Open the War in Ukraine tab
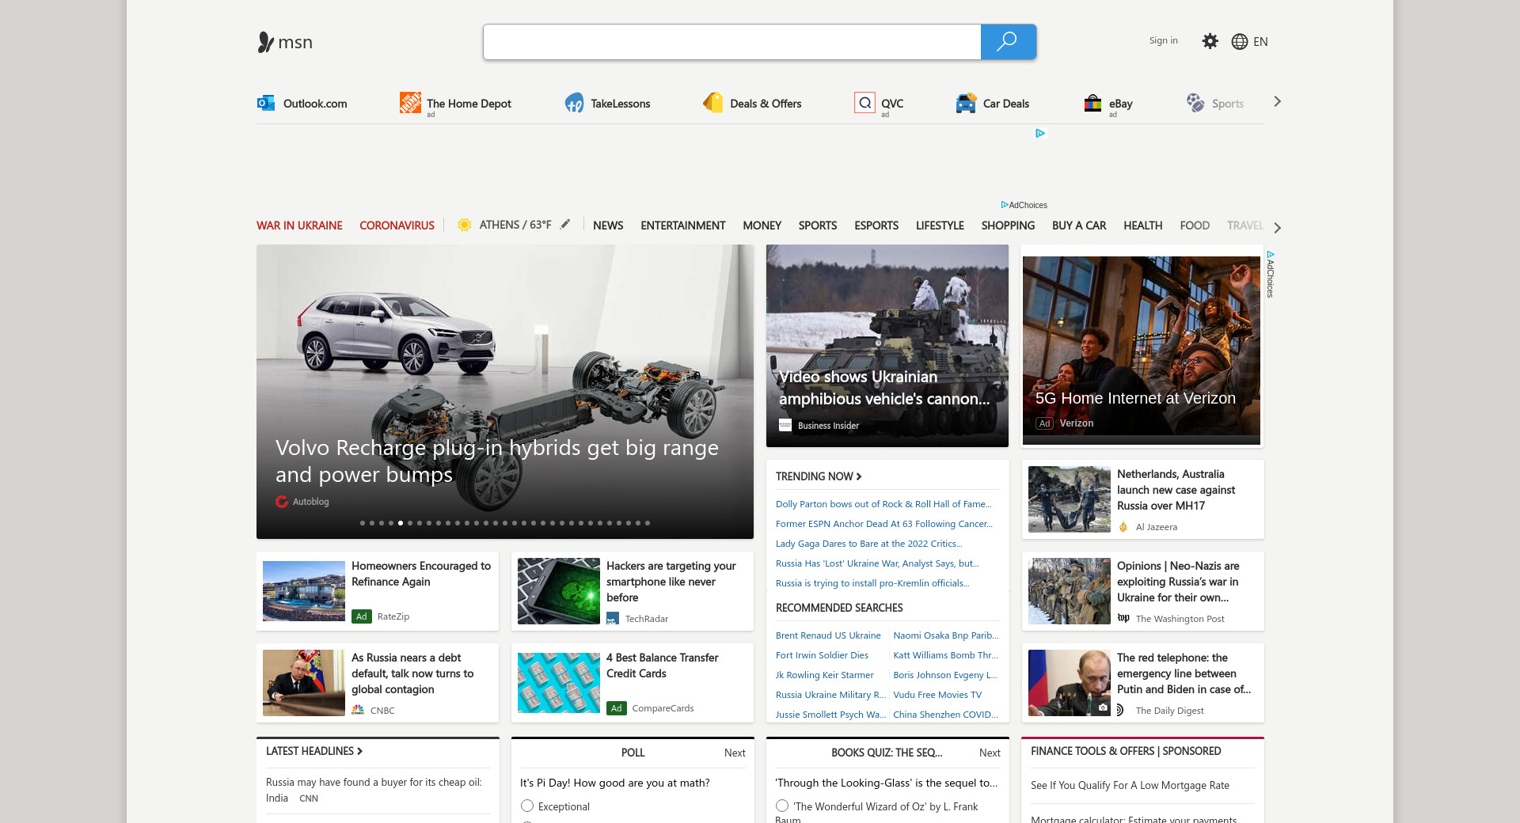This screenshot has width=1520, height=823. click(x=299, y=226)
